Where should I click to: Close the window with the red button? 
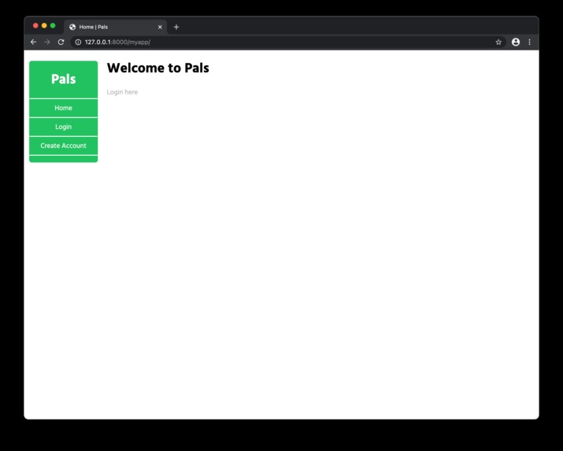point(35,25)
